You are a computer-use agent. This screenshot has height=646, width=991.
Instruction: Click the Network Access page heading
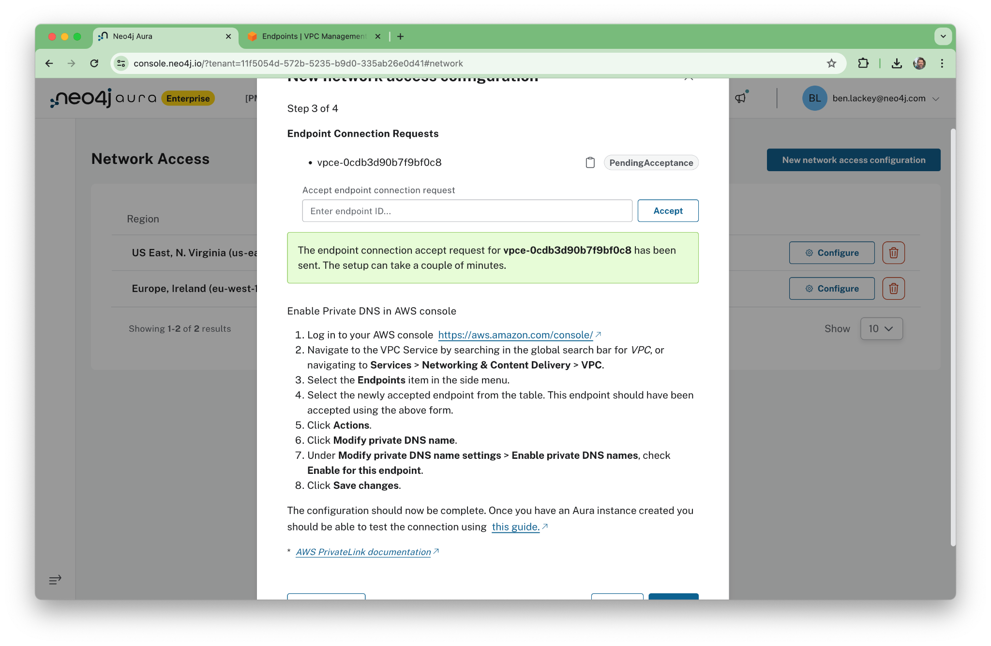(150, 159)
